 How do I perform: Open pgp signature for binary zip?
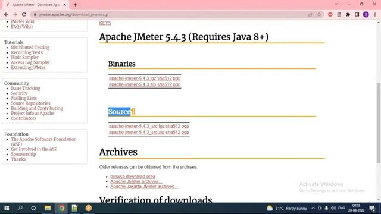[x=177, y=84]
